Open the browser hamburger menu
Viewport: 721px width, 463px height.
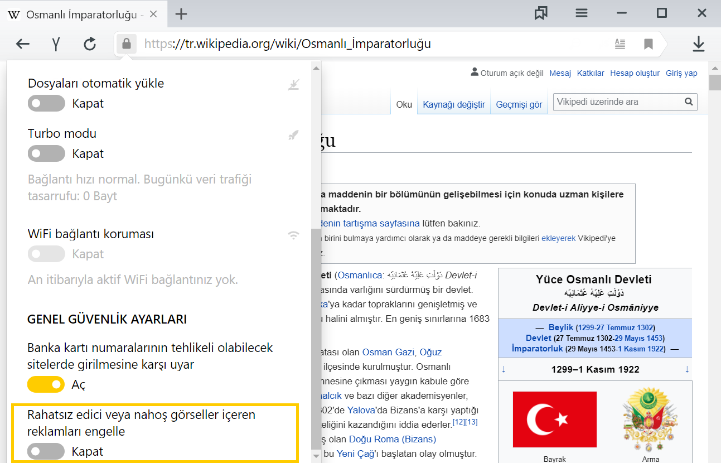tap(582, 13)
